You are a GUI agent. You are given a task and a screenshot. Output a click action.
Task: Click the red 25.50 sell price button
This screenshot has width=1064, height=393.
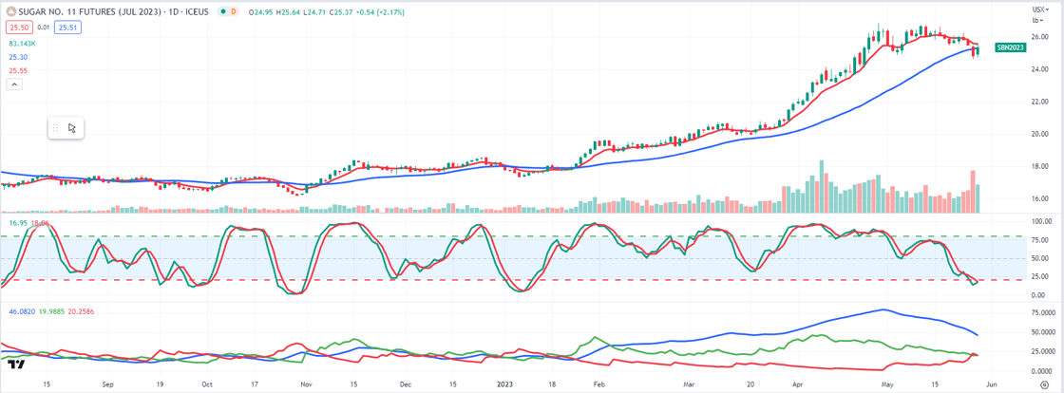tap(17, 28)
